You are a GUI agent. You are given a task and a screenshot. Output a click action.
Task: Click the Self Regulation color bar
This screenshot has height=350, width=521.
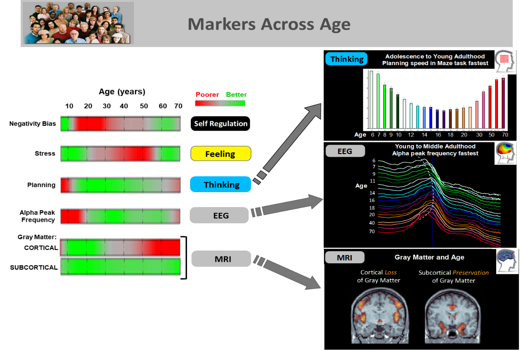coord(120,124)
